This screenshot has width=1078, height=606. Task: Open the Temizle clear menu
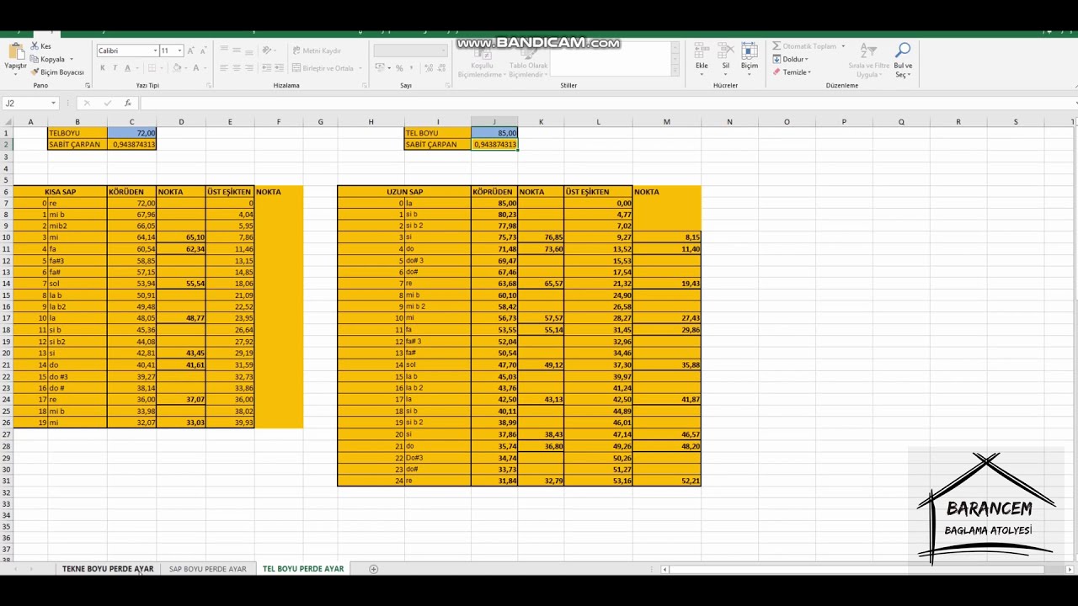tap(792, 72)
